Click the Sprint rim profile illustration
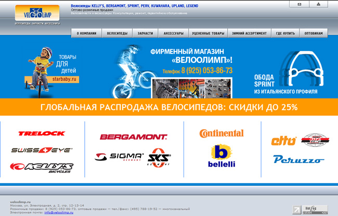 tap(303, 69)
